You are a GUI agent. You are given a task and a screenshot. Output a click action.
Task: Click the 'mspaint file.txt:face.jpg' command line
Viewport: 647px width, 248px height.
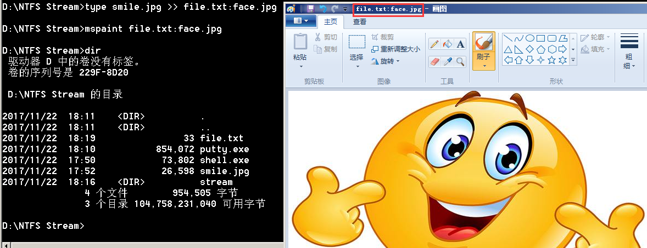[153, 29]
